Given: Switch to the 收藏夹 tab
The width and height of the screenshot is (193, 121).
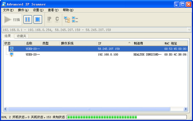Looking at the screenshot, I should point(22,36).
